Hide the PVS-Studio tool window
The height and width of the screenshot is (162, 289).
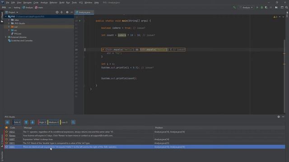pos(283,117)
